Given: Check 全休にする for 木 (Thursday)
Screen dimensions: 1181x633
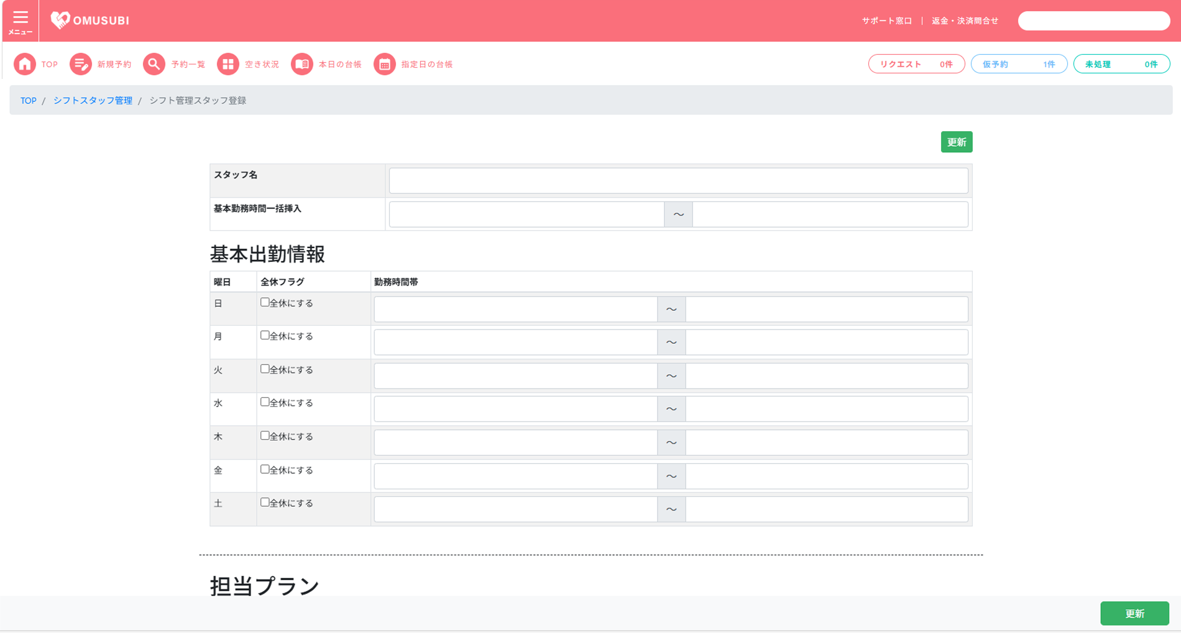Looking at the screenshot, I should tap(265, 435).
